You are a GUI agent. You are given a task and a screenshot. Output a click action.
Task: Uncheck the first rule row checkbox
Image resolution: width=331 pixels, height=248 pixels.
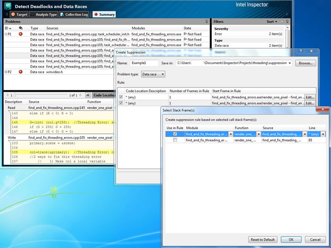point(121,97)
